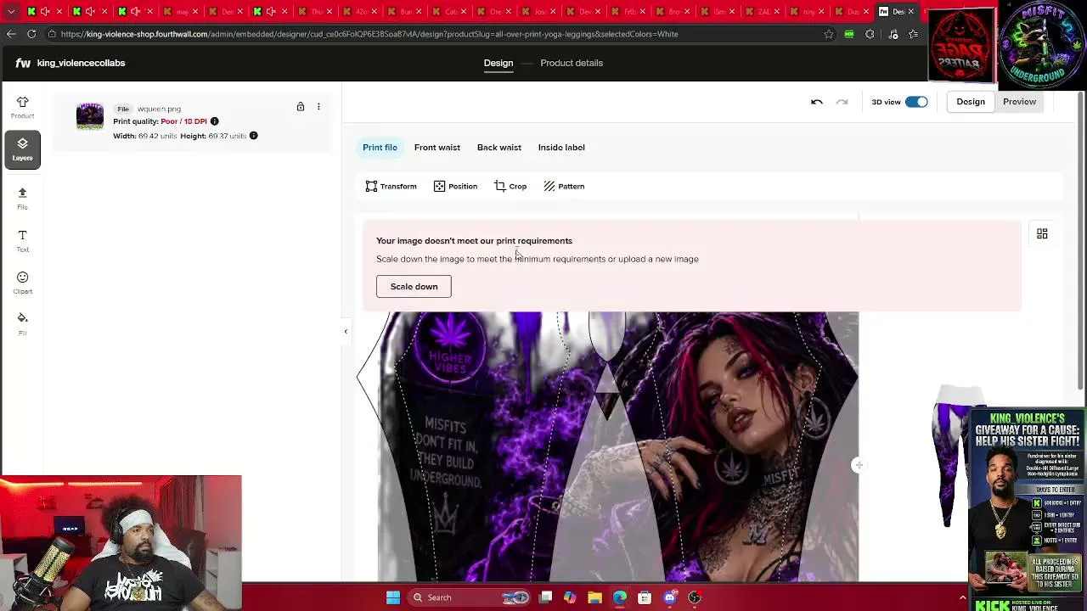Show the width and height info tooltip
This screenshot has height=611, width=1087.
[253, 136]
